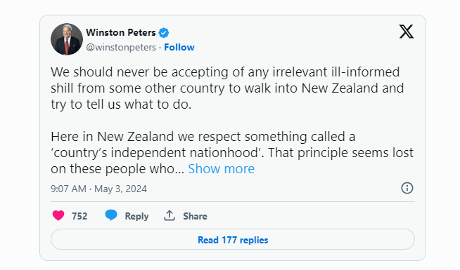Click the Read 177 replies button
This screenshot has width=460, height=270.
click(233, 239)
